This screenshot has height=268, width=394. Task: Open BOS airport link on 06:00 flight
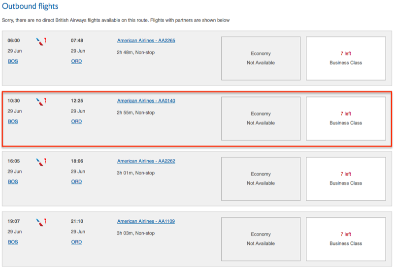(x=13, y=61)
